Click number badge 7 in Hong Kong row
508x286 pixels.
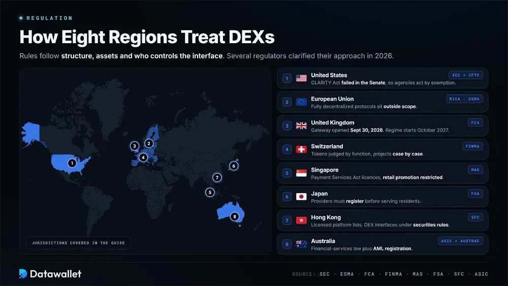point(287,220)
